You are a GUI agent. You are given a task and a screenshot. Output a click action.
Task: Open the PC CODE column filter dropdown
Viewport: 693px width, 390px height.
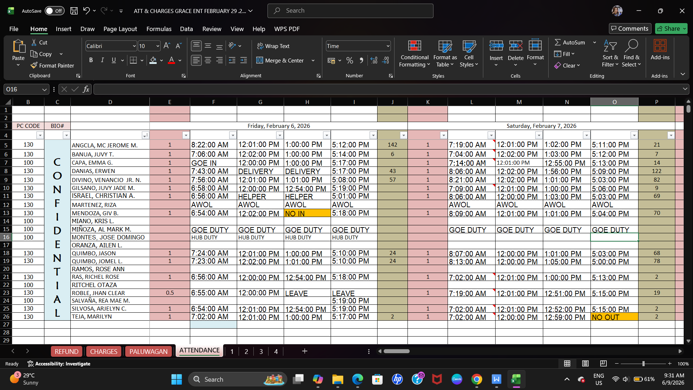click(x=40, y=135)
